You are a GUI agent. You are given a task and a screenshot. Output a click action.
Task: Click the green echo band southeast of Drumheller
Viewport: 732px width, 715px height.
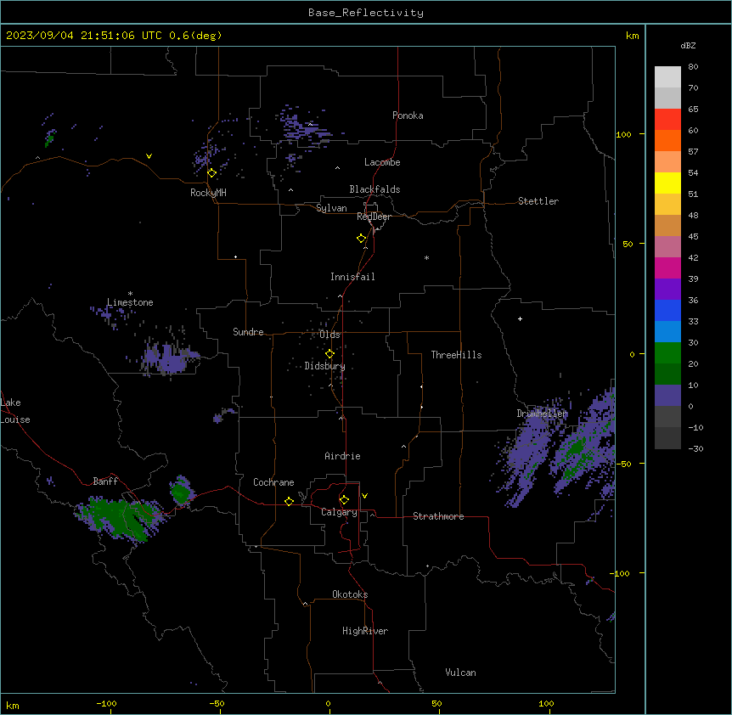[577, 450]
